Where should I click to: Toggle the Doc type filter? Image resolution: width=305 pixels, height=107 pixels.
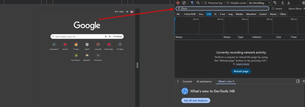[x=201, y=14]
